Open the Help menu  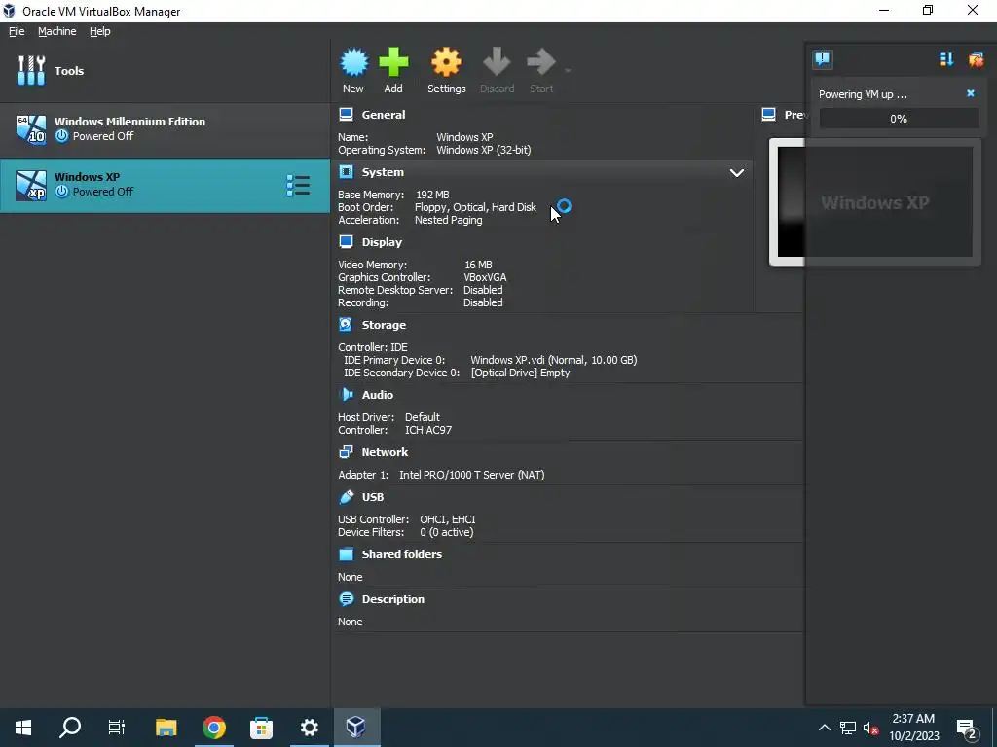(x=100, y=31)
